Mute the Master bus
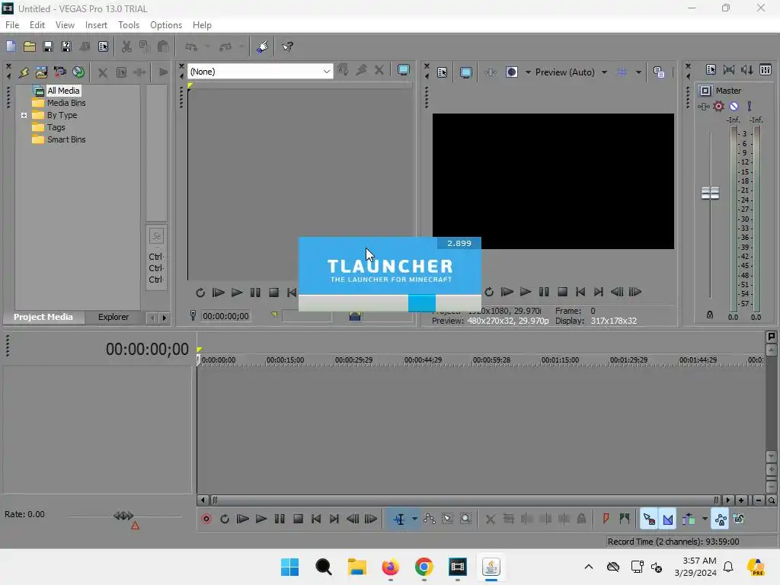Screen dimensions: 780x585 (734, 106)
